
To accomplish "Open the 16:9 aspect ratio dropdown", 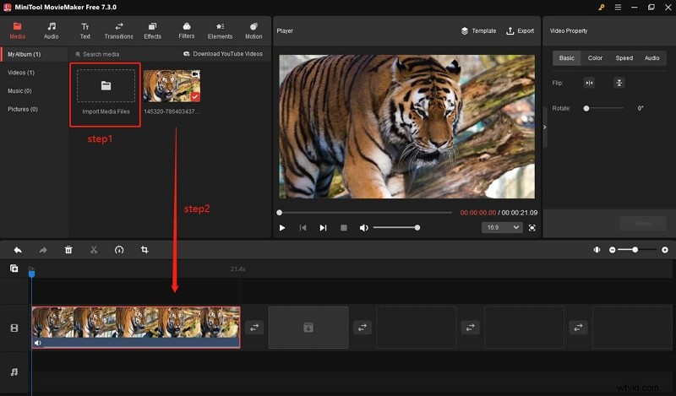I will (x=502, y=227).
